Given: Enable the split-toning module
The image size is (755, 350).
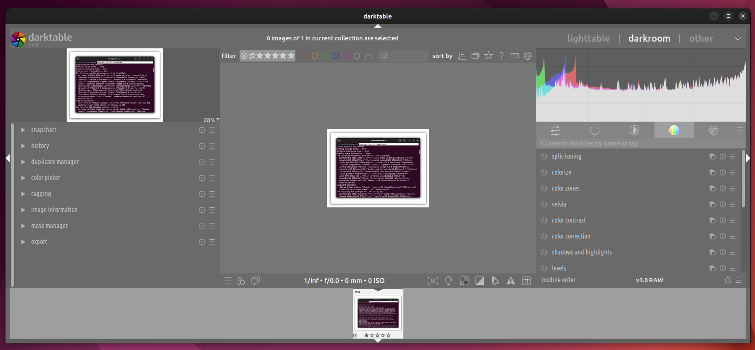Looking at the screenshot, I should 544,156.
